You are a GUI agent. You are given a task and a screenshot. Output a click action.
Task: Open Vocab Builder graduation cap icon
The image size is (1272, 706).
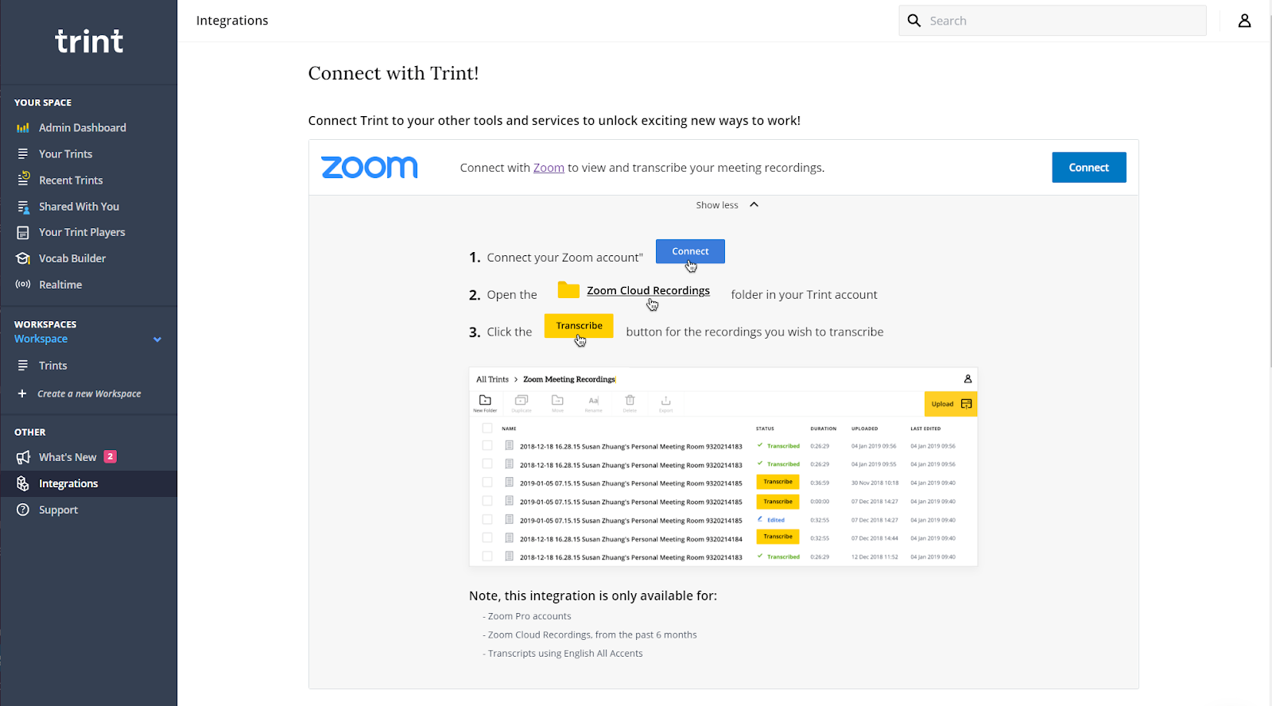coord(23,258)
